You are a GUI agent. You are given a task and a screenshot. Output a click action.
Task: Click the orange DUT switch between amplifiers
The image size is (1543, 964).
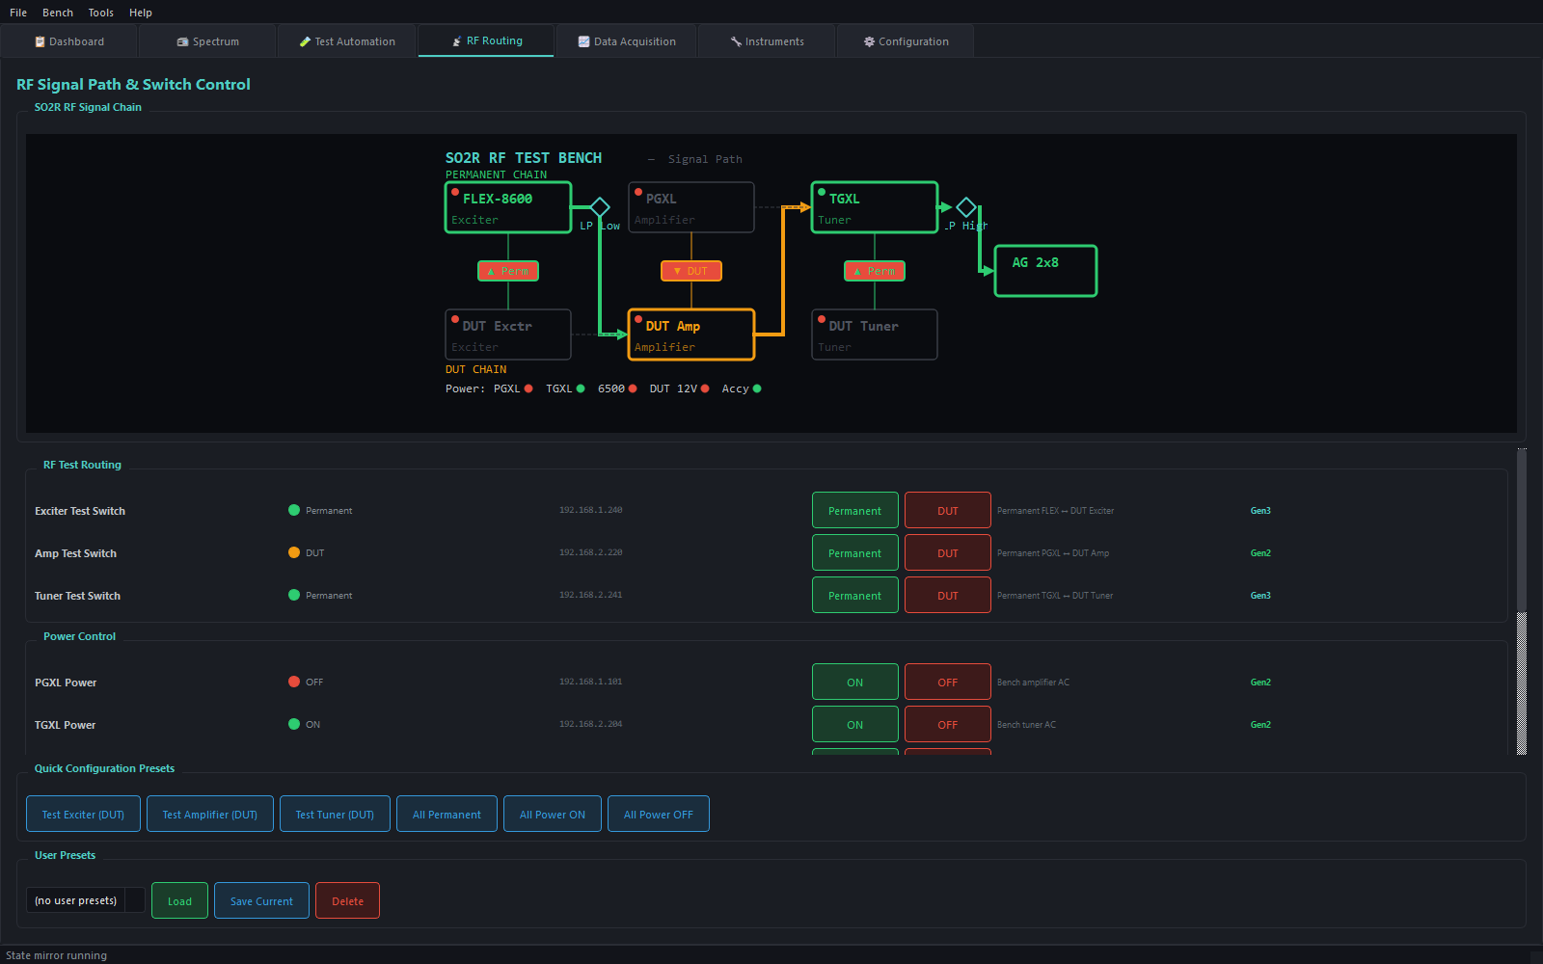point(691,271)
